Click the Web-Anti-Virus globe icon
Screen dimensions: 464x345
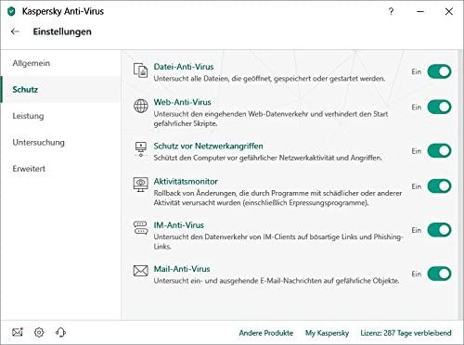click(141, 106)
